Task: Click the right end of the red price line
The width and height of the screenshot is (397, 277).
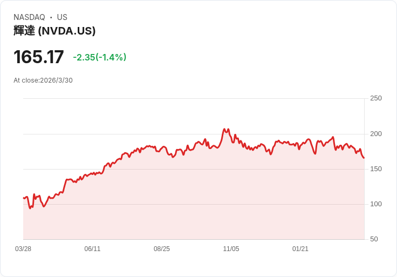Action: [364, 158]
